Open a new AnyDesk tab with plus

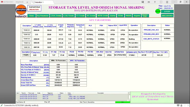(27, 2)
